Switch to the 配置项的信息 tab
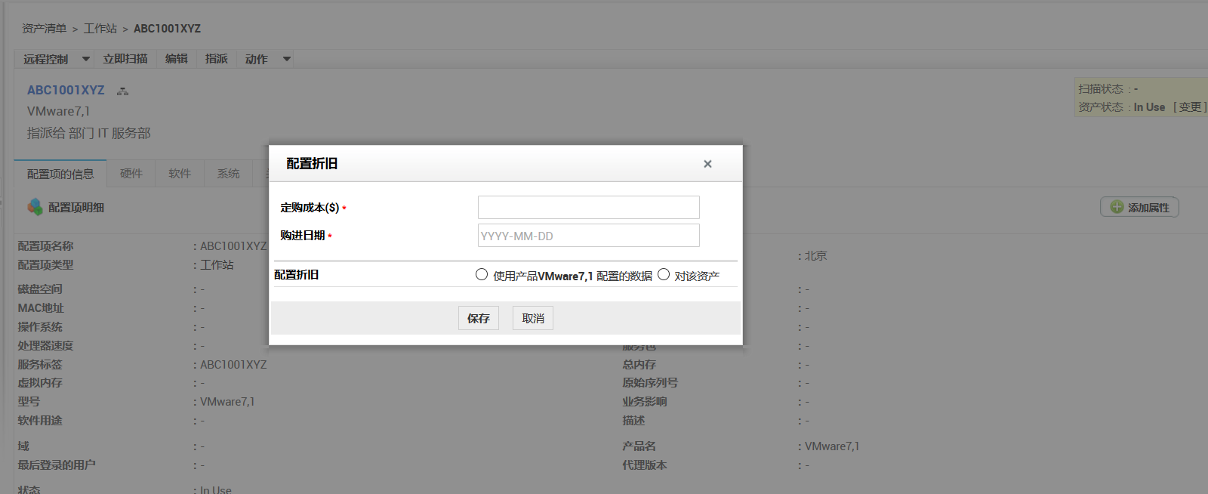Image resolution: width=1208 pixels, height=494 pixels. [60, 174]
